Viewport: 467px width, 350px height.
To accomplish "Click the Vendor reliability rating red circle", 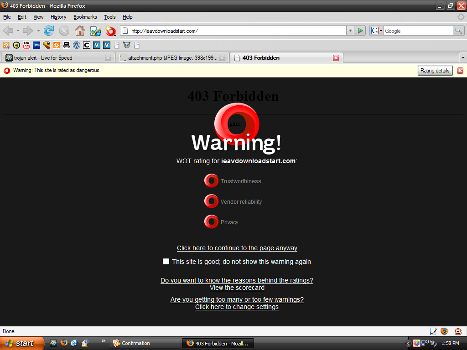I will click(x=211, y=201).
